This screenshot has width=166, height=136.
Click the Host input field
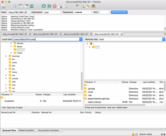[19, 12]
